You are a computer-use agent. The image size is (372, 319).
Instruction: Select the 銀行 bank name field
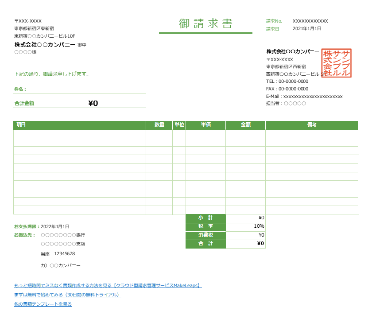62,235
